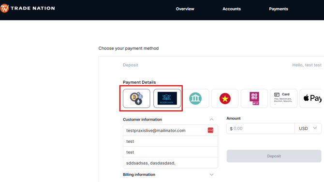The image size is (324, 182).
Task: Select the cryptocurrency coins payment method
Action: click(x=136, y=98)
